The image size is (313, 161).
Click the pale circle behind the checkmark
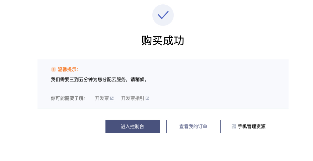(x=163, y=15)
